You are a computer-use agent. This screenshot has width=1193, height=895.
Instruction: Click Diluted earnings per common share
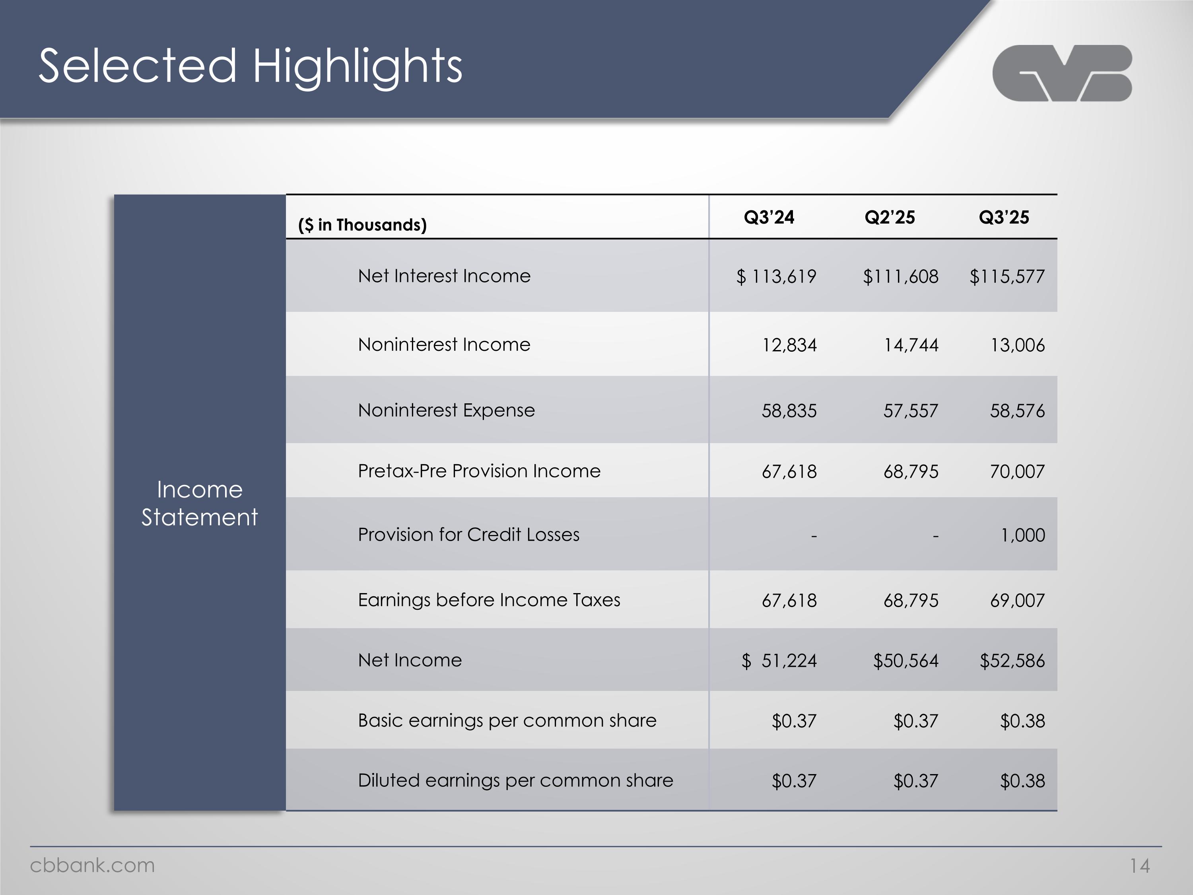tap(515, 780)
